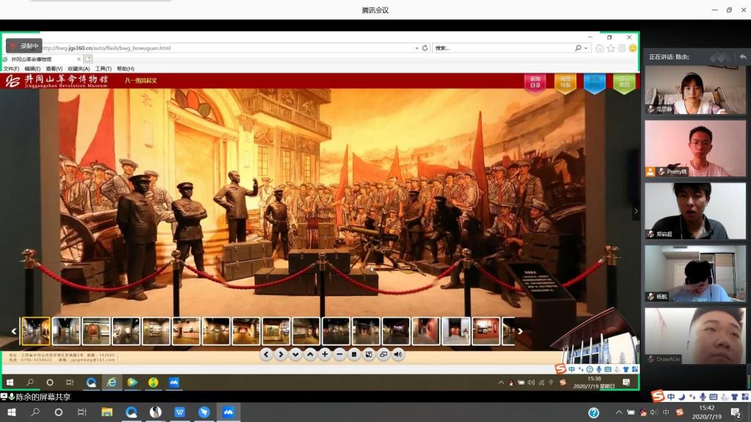The width and height of the screenshot is (751, 422).
Task: Expand the browser search box dropdown arrow
Action: (x=585, y=48)
